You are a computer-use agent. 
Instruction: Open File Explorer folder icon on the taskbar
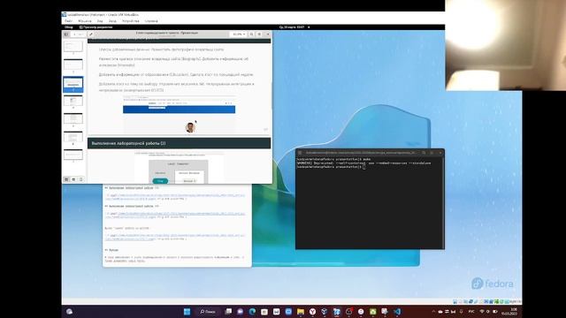coord(301,312)
